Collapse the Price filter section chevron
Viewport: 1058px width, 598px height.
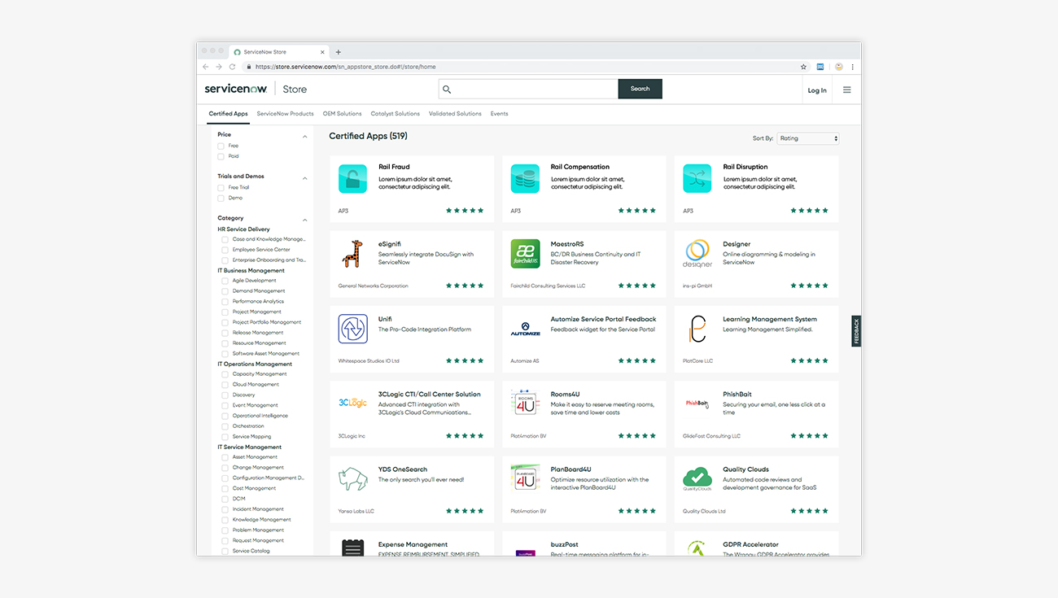[x=305, y=137]
